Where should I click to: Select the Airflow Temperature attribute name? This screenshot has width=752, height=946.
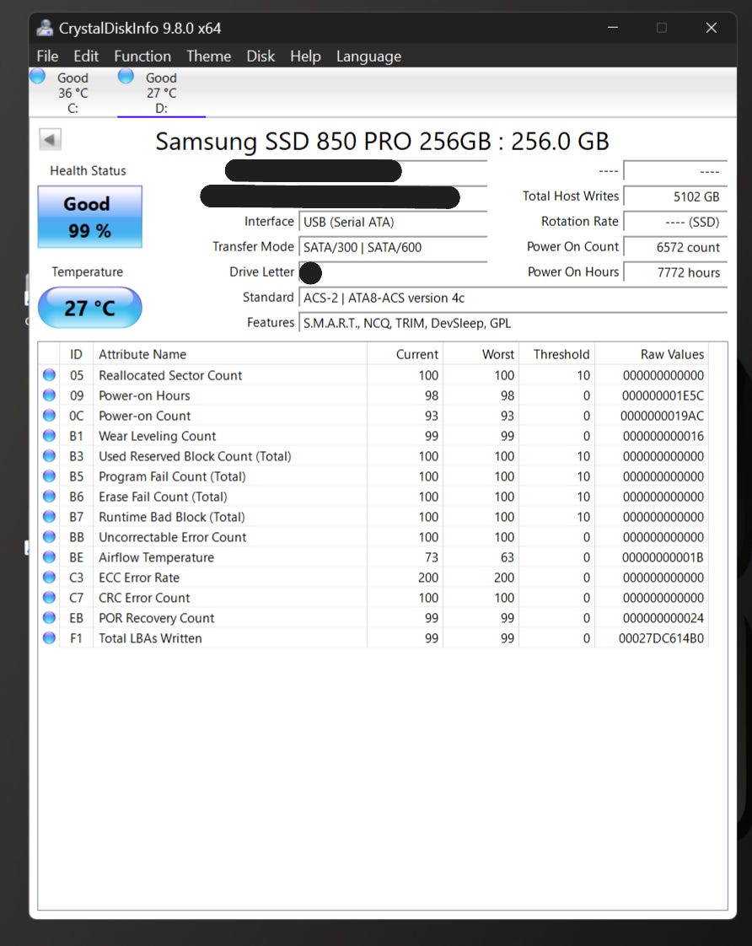(x=156, y=557)
